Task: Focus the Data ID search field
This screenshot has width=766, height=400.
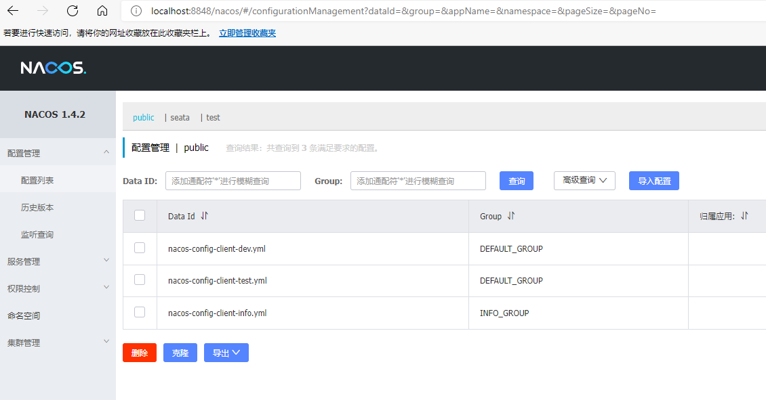Action: coord(233,181)
